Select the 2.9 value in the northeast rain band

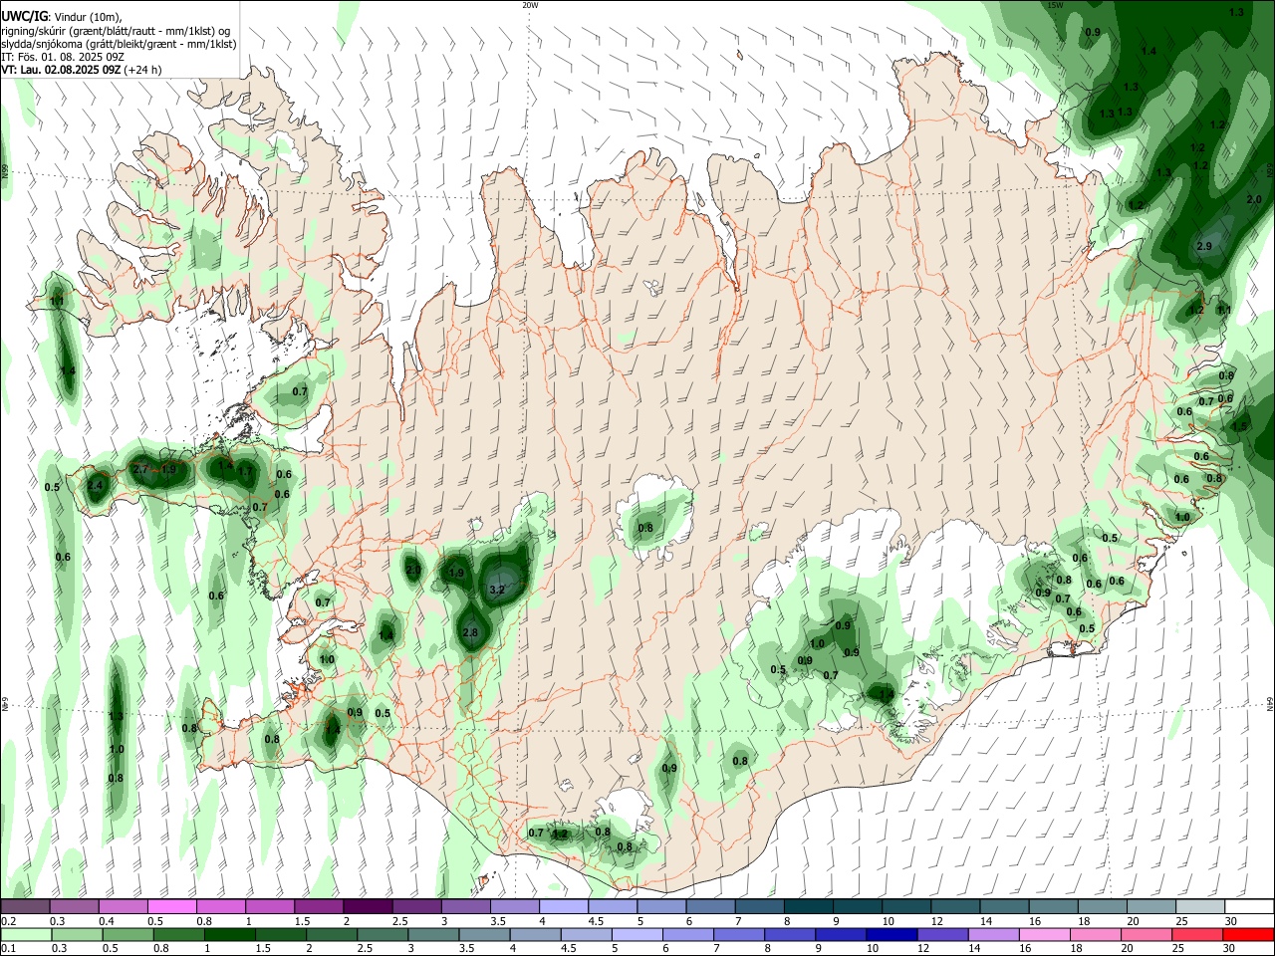[x=1203, y=246]
